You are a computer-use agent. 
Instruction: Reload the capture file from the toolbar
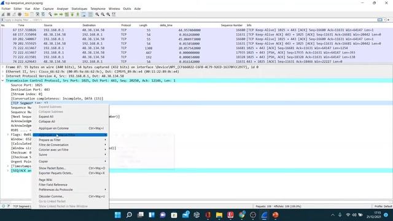click(x=43, y=15)
